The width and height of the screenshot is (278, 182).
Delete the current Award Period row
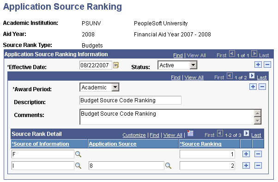pos(262,87)
